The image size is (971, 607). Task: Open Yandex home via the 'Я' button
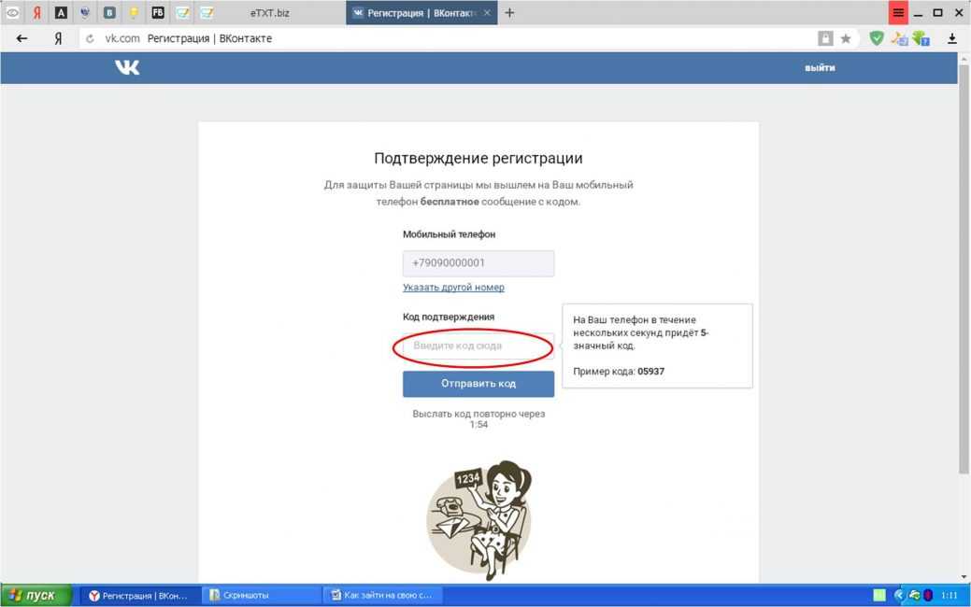(x=58, y=38)
